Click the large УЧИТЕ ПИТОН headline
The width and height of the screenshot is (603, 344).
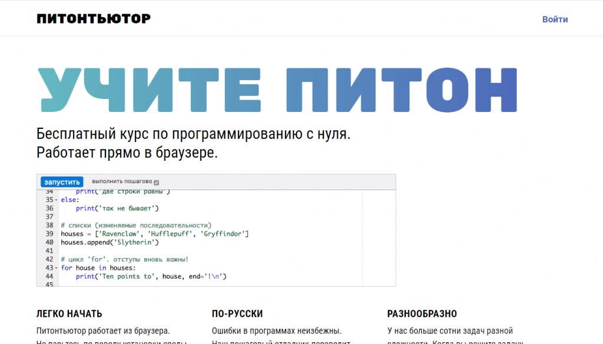277,90
